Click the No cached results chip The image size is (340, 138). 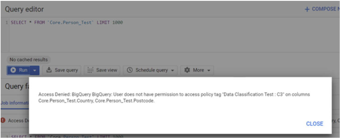point(29,59)
